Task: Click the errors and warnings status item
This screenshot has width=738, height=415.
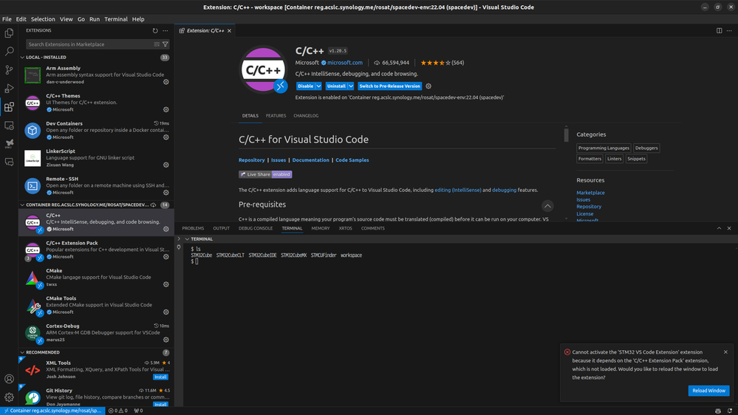Action: pos(118,411)
